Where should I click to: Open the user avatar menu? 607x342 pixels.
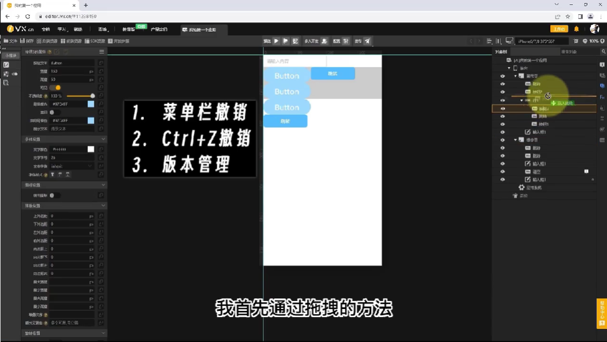coord(595,29)
